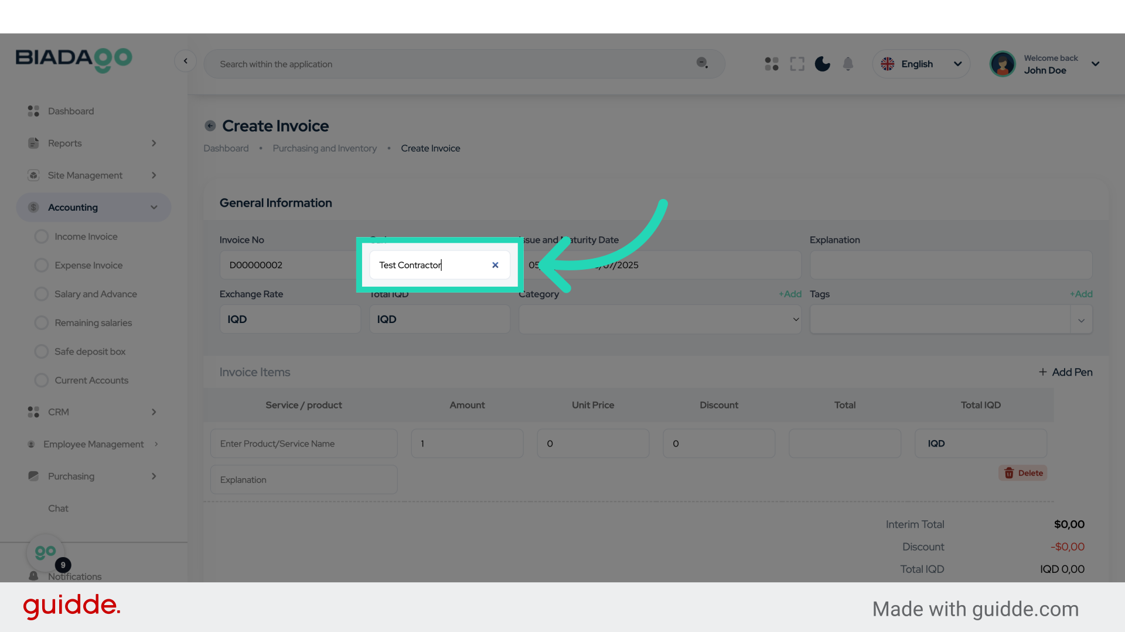1125x632 pixels.
Task: Click +Add next to Category
Action: pyautogui.click(x=790, y=294)
